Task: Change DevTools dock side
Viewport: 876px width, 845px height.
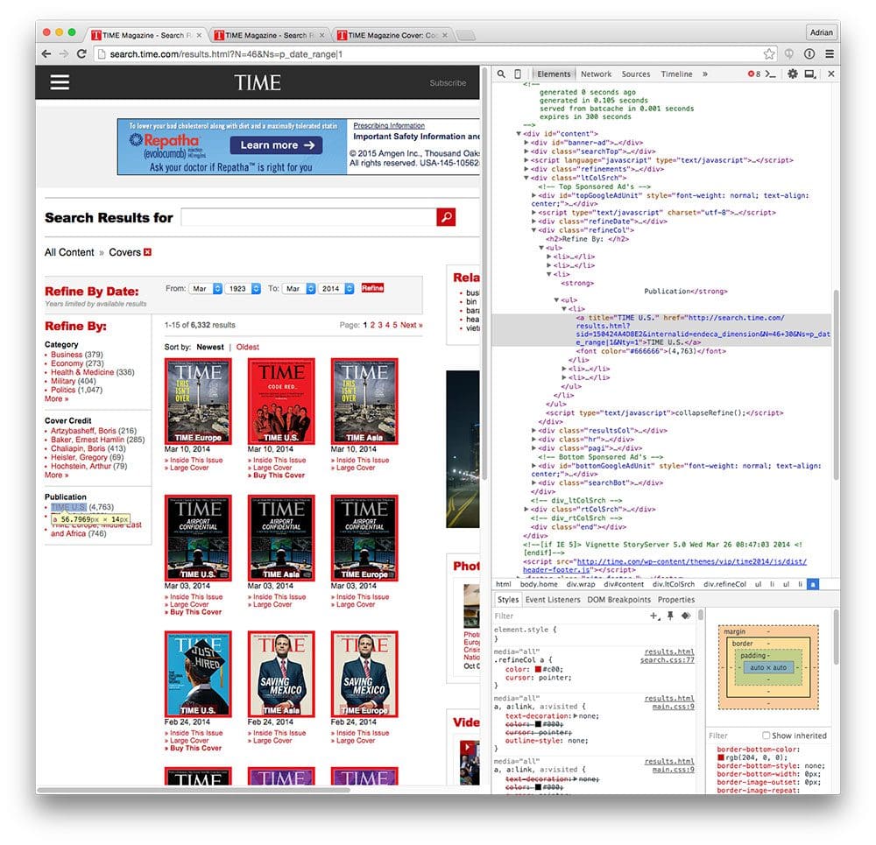Action: (810, 74)
